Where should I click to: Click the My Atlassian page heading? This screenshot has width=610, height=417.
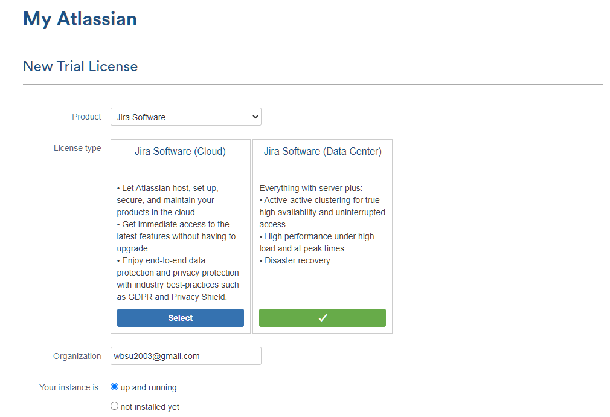(x=80, y=19)
